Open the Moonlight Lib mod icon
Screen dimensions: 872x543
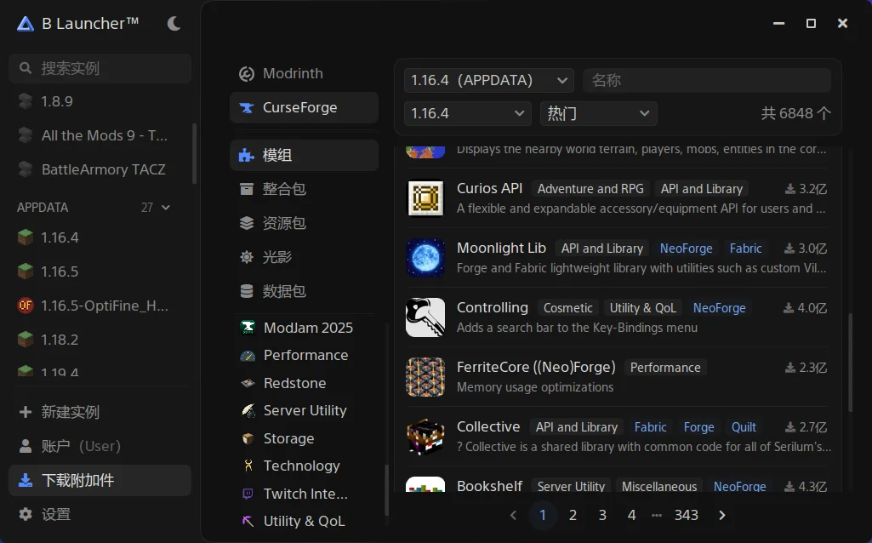425,258
